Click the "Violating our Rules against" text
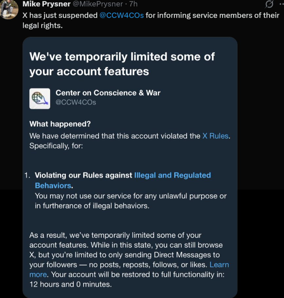Viewport: 284px width, 298px height. [84, 176]
